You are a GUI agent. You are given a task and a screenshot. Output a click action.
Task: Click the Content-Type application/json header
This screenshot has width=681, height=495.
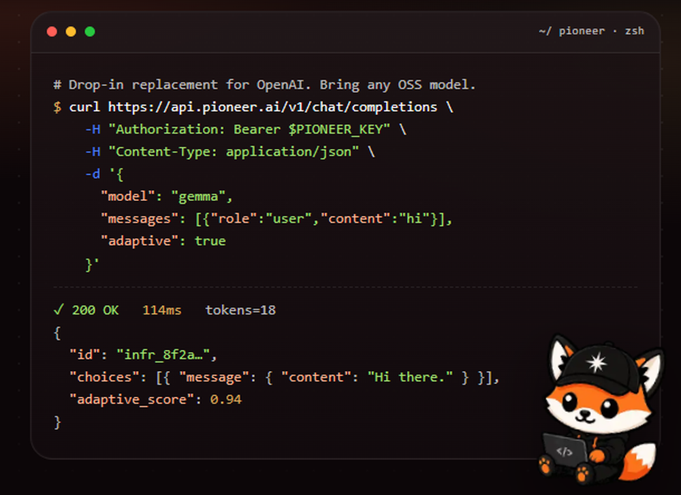click(x=229, y=152)
